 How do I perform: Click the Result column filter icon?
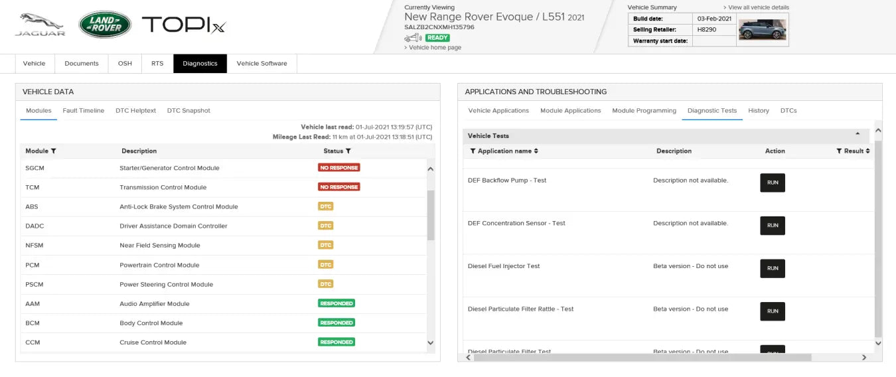tap(839, 151)
